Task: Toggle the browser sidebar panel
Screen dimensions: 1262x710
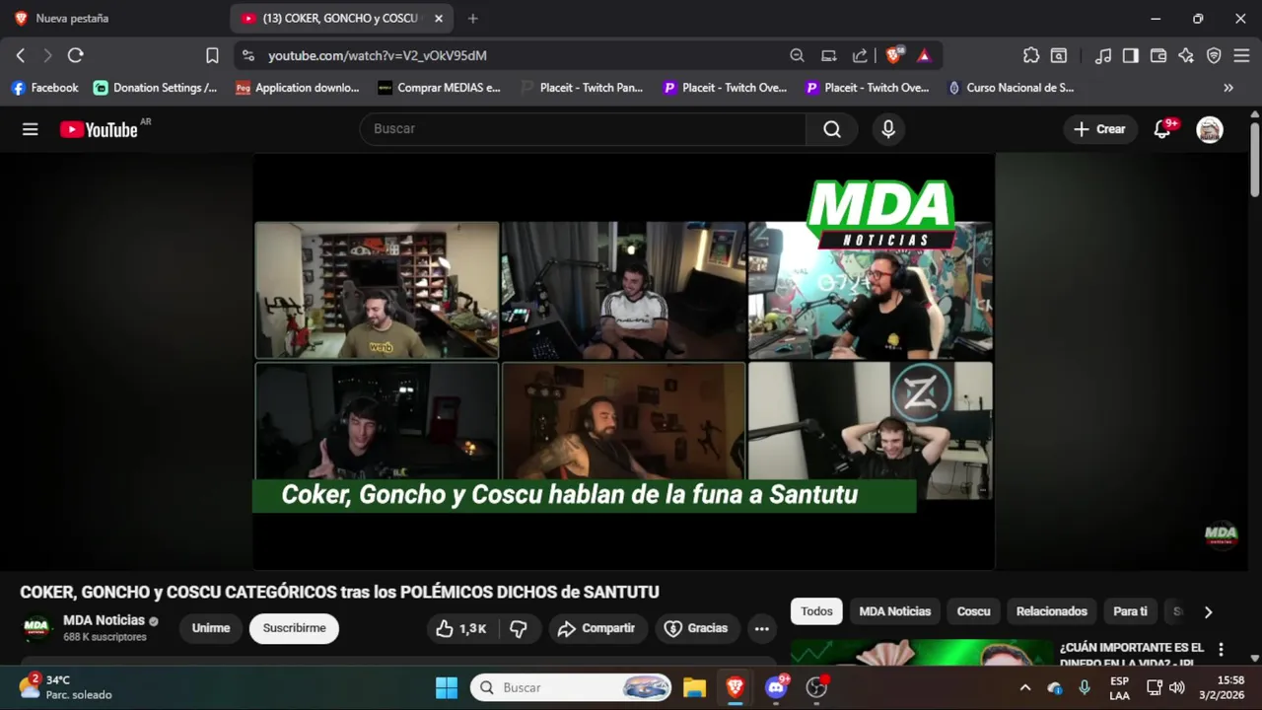Action: (1131, 56)
